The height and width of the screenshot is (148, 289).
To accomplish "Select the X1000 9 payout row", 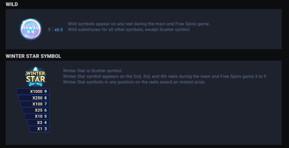I will coord(33,92).
